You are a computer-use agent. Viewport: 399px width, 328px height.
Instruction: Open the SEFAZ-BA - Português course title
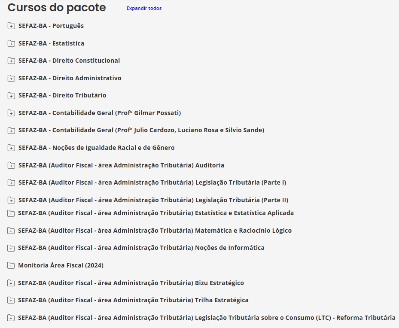(x=51, y=26)
